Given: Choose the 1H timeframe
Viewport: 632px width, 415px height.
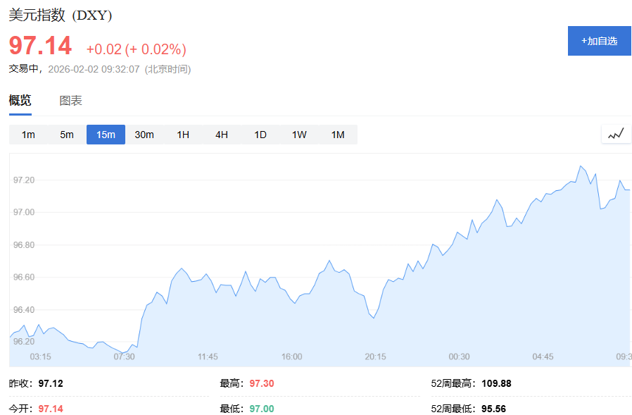Looking at the screenshot, I should pos(183,135).
